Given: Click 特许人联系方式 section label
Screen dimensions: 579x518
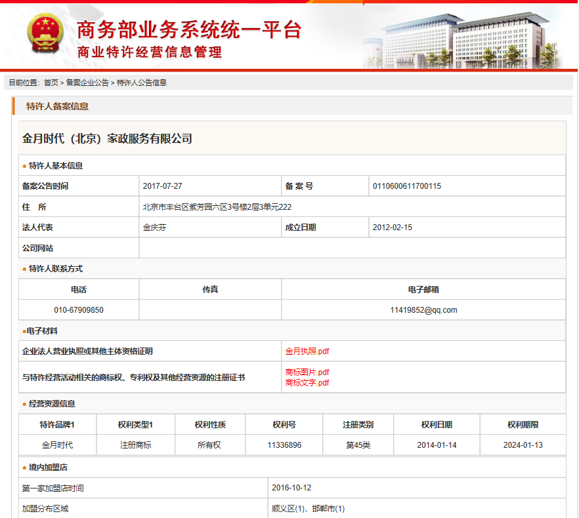Looking at the screenshot, I should [56, 269].
